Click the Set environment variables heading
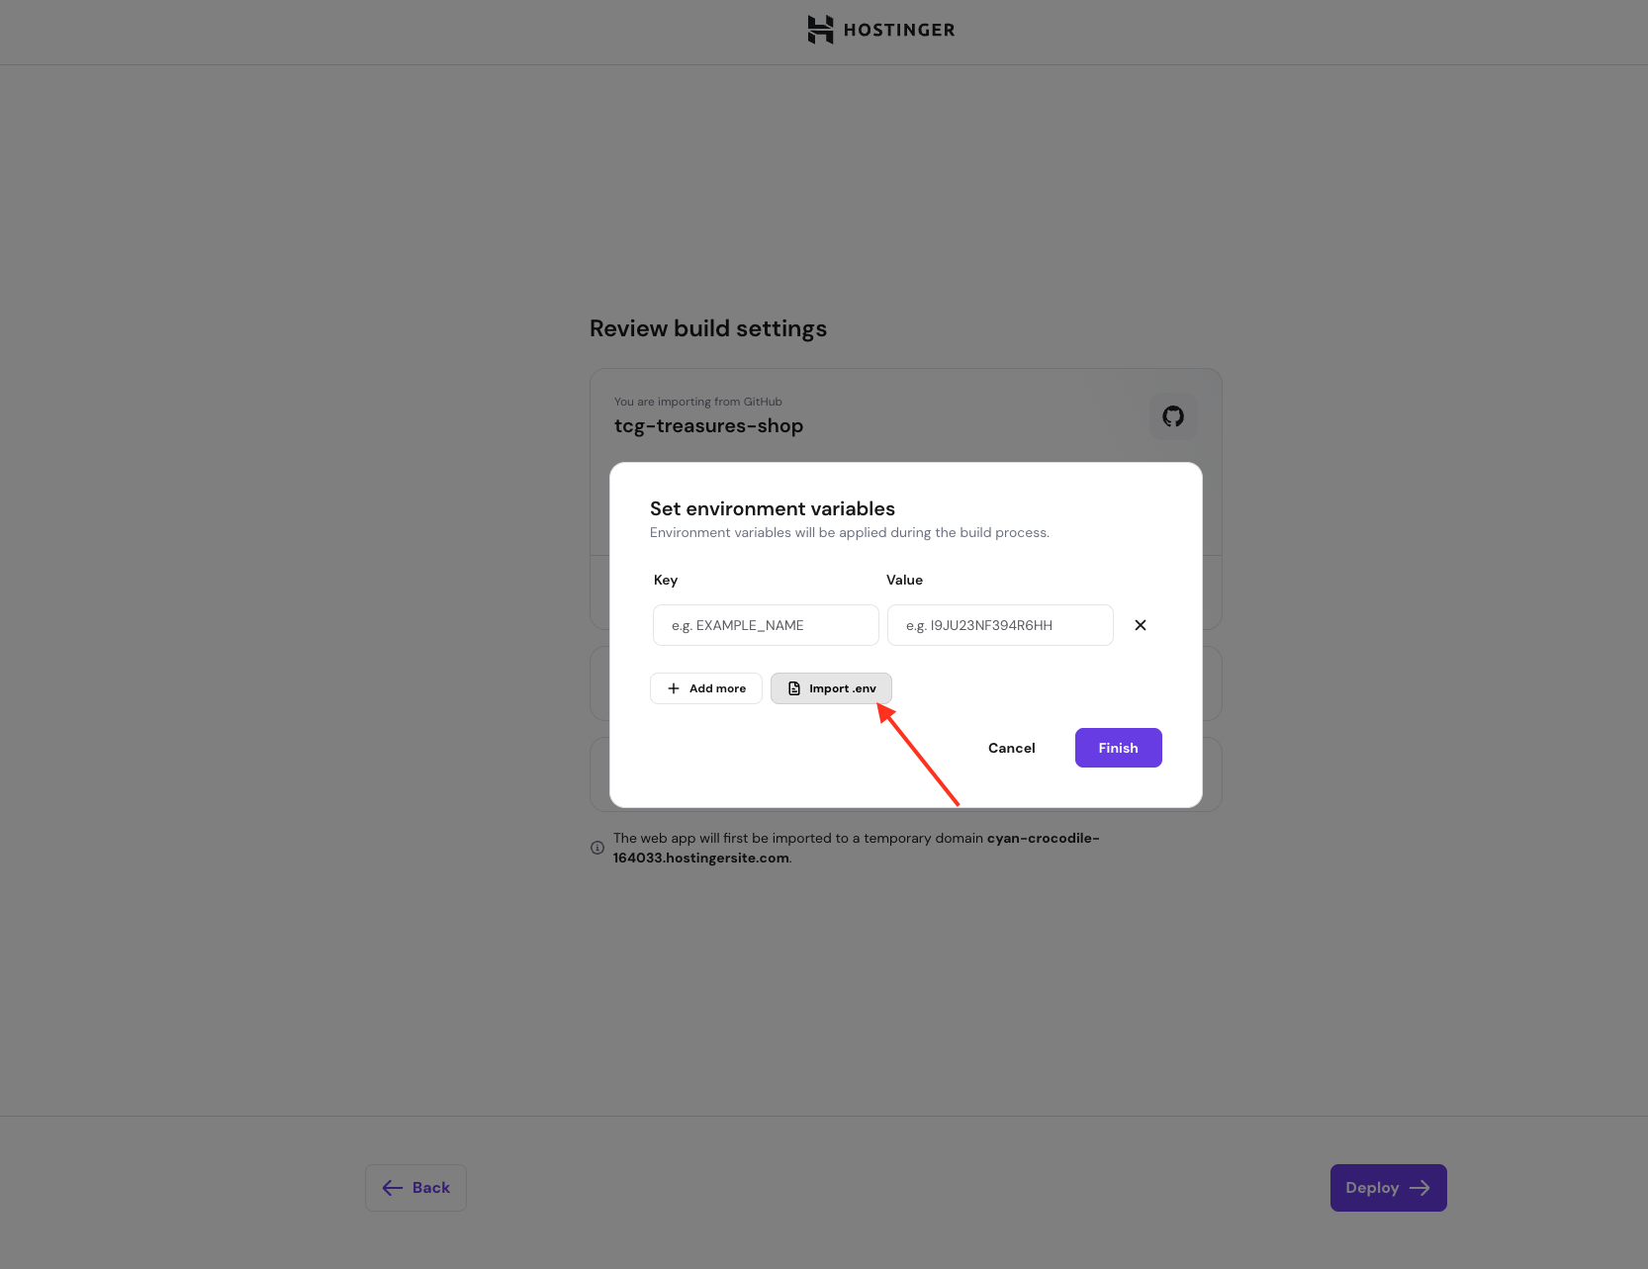This screenshot has width=1648, height=1269. pyautogui.click(x=773, y=508)
